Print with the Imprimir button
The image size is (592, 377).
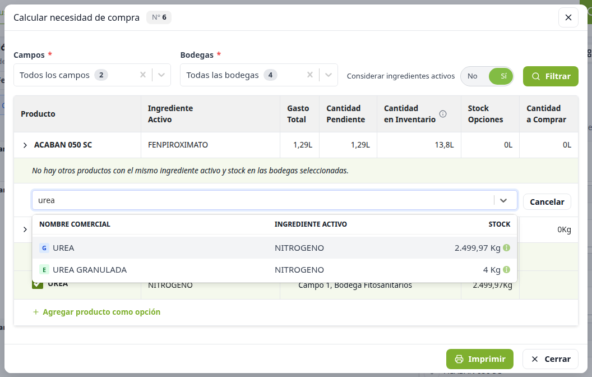(x=480, y=359)
